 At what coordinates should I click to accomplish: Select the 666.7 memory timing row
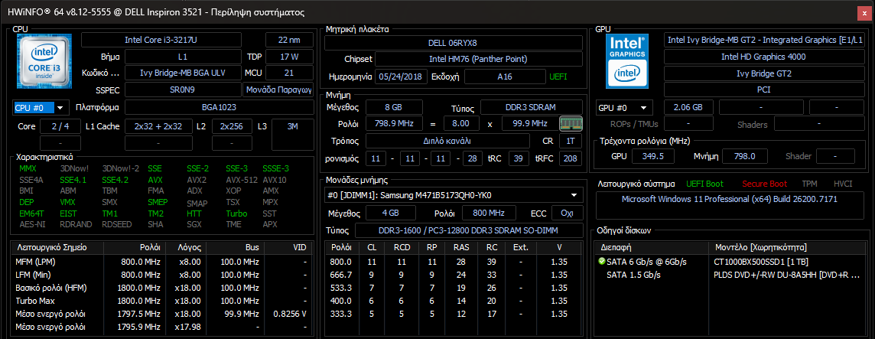click(x=454, y=275)
